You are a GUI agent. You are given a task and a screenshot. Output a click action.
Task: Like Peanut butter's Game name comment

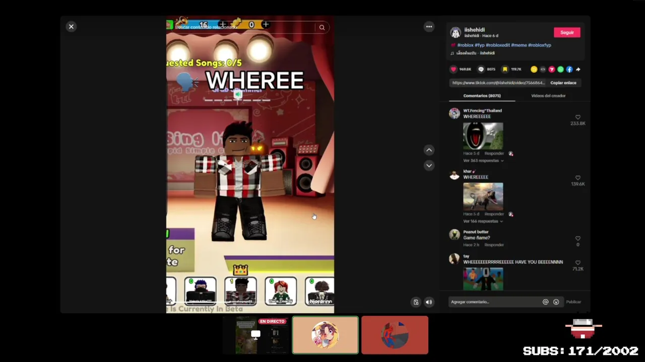(x=578, y=239)
